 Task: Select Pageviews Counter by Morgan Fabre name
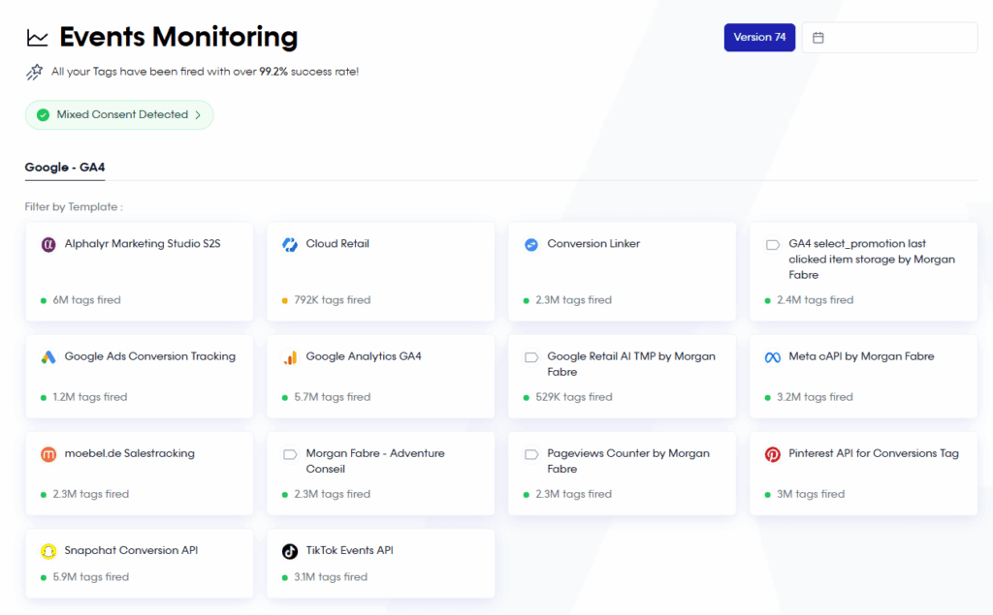pos(628,461)
